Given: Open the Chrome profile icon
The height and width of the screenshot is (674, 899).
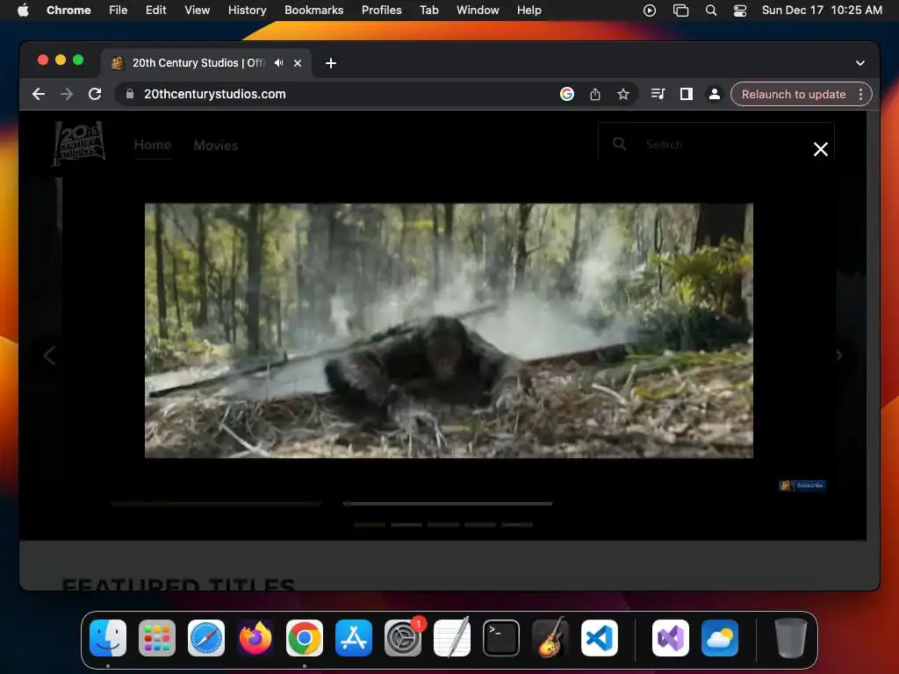Looking at the screenshot, I should pyautogui.click(x=715, y=94).
